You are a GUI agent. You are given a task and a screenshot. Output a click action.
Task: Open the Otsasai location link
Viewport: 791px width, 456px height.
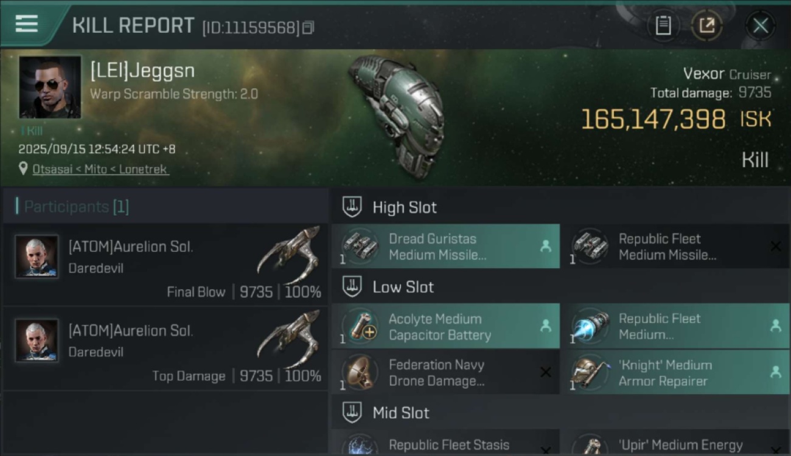[100, 170]
